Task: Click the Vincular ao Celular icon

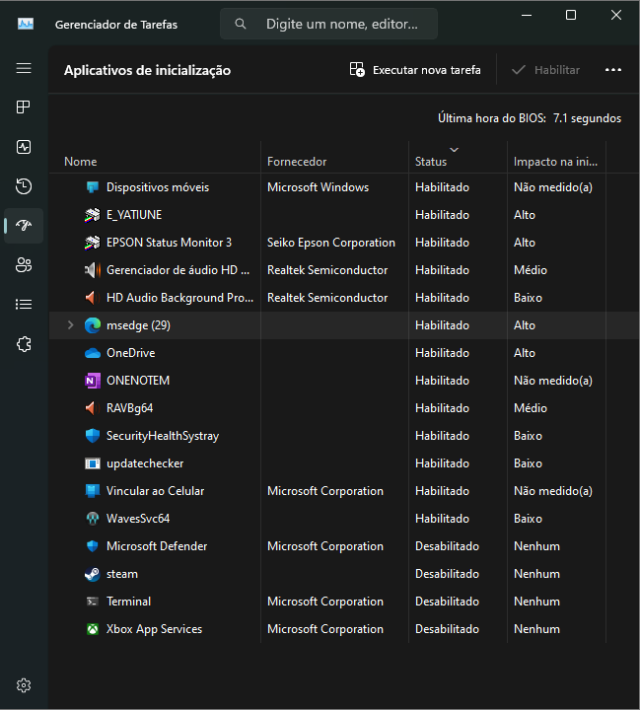Action: pyautogui.click(x=93, y=491)
